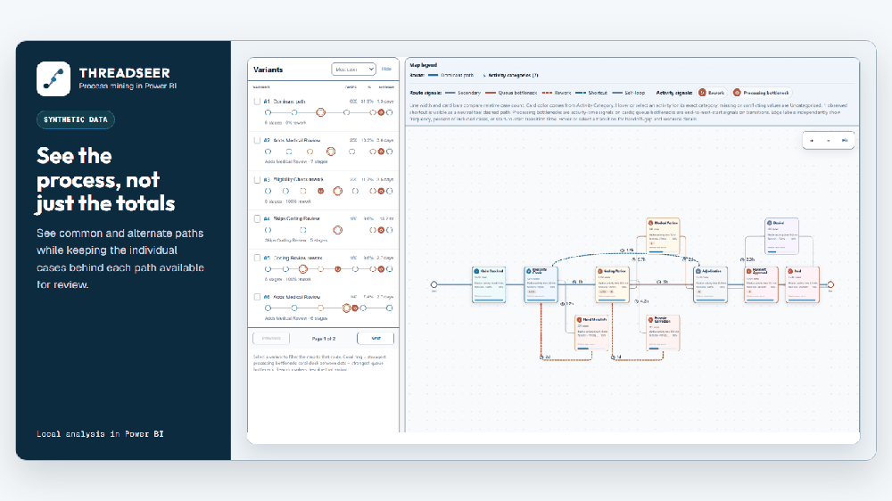Click the 2.3h edge label near Denied
892x501 pixels.
point(747,259)
